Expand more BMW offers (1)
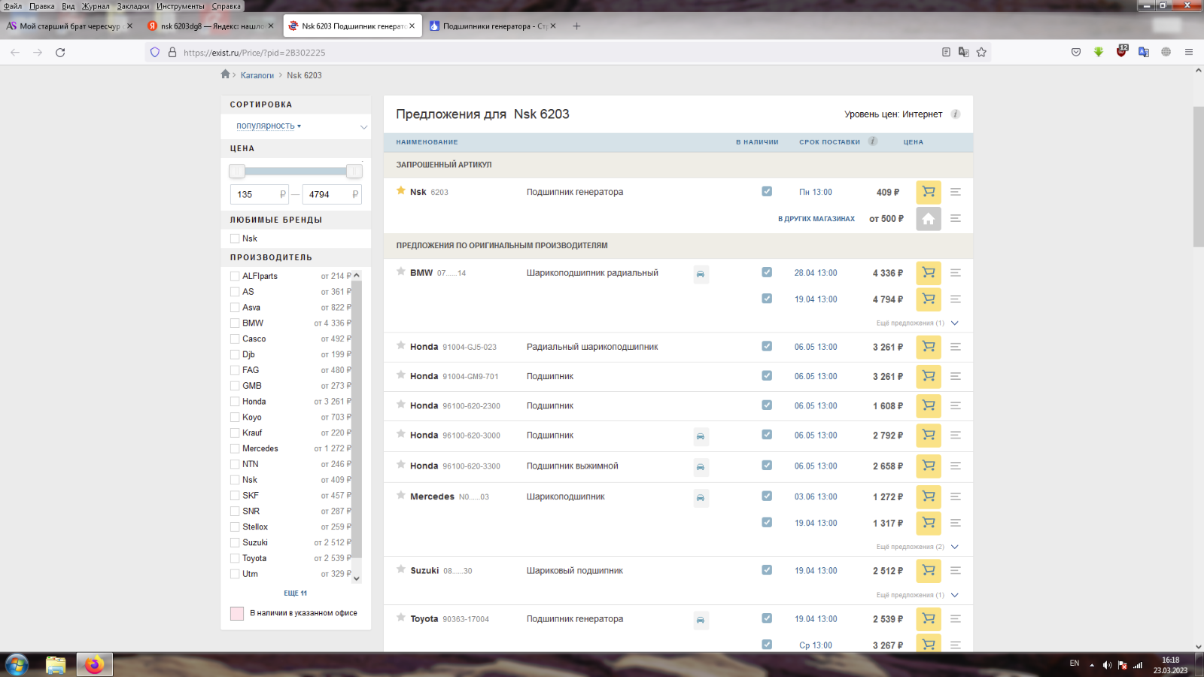The image size is (1204, 677). (917, 323)
